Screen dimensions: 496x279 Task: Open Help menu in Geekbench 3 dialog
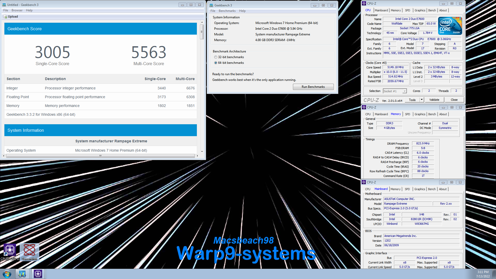click(242, 11)
